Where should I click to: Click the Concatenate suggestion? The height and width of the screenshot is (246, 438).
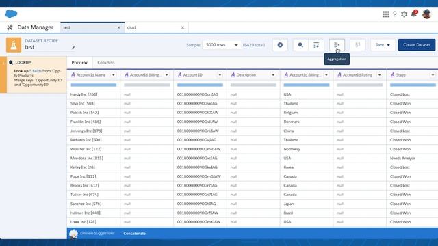(135, 234)
